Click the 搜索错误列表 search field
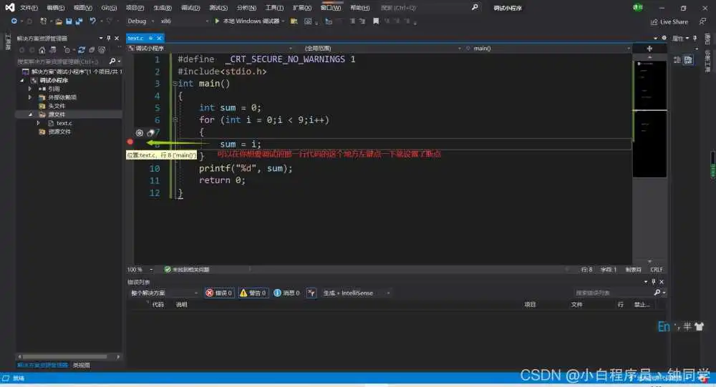This screenshot has height=387, width=716. click(614, 293)
